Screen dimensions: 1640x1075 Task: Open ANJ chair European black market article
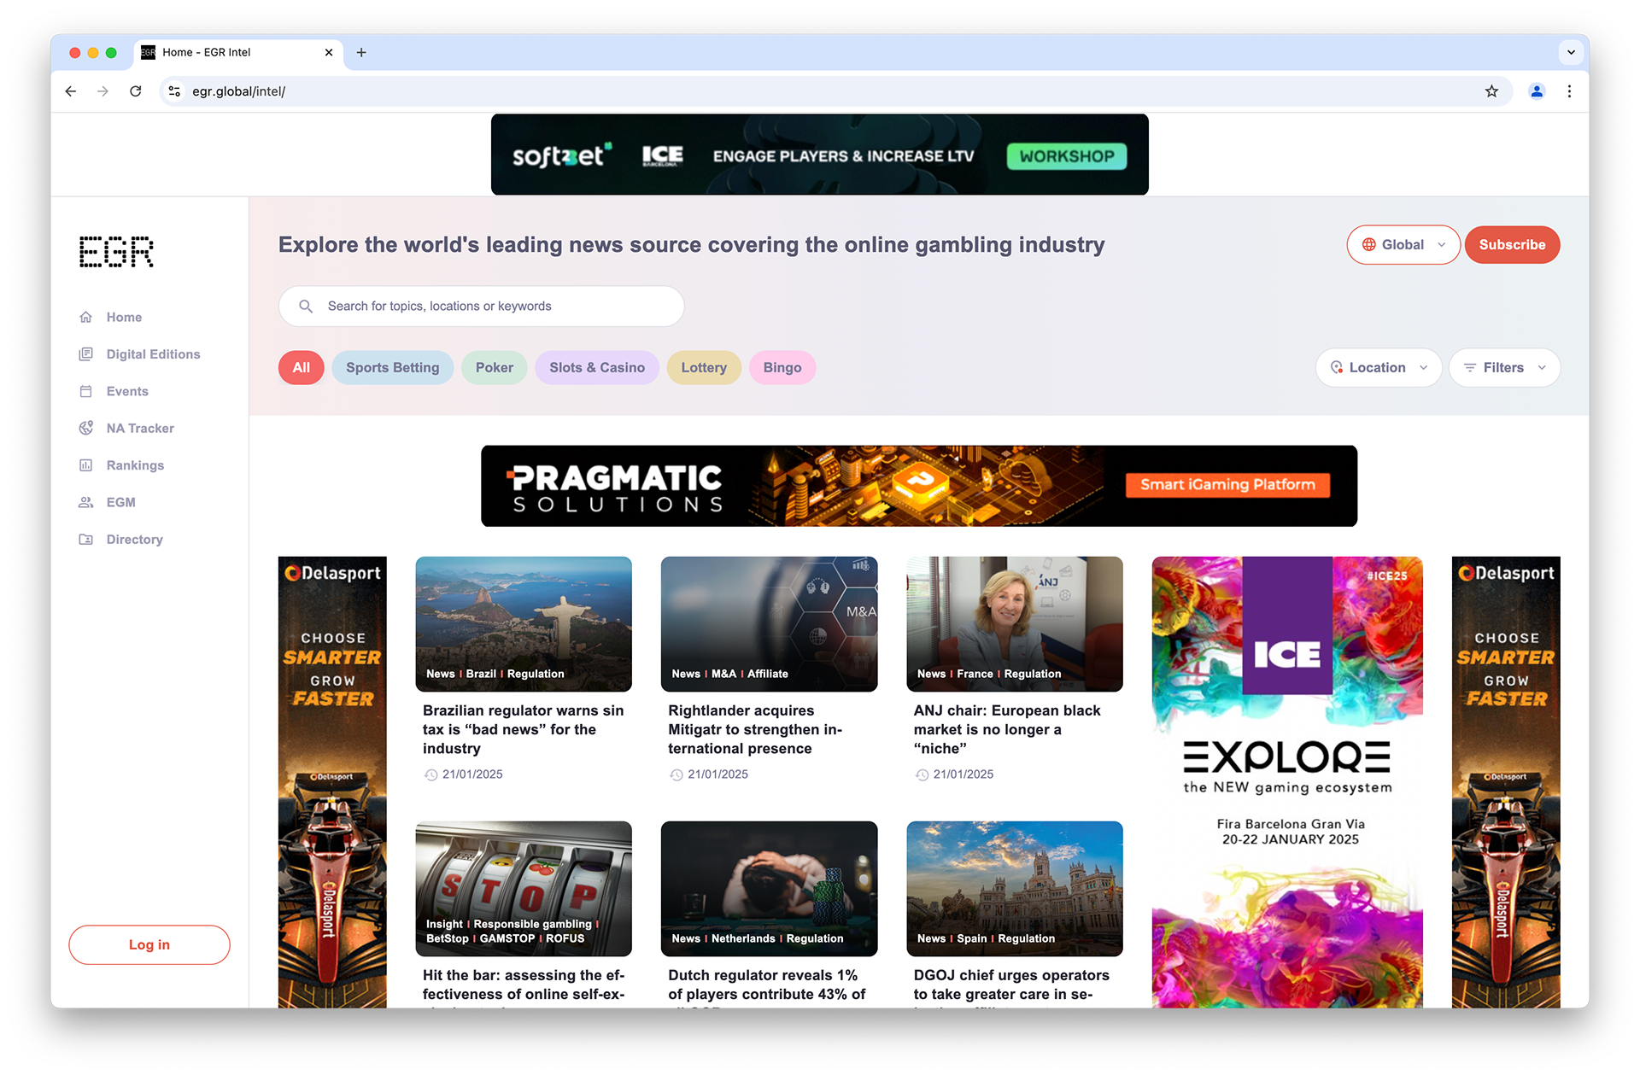pos(1007,729)
